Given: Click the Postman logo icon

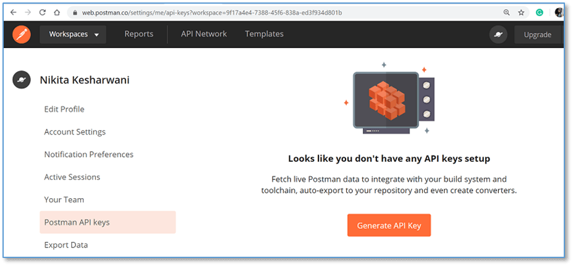Looking at the screenshot, I should pyautogui.click(x=22, y=35).
